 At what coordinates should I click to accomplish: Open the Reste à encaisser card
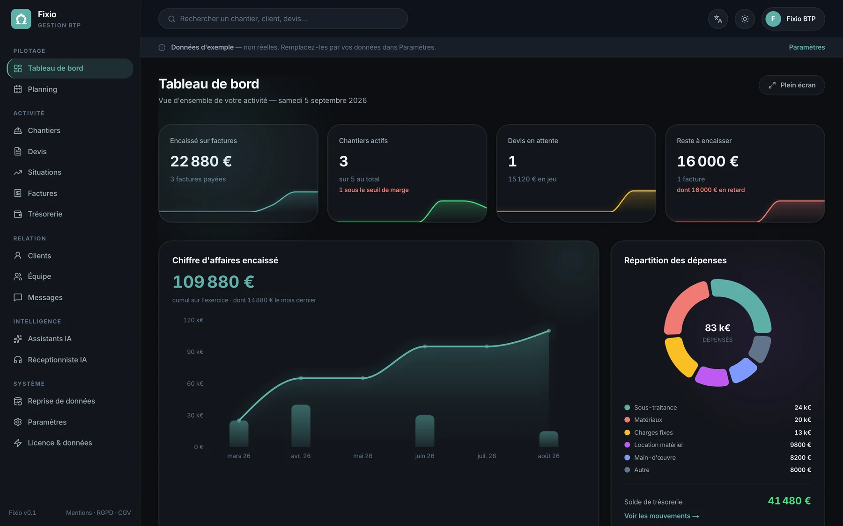point(745,173)
